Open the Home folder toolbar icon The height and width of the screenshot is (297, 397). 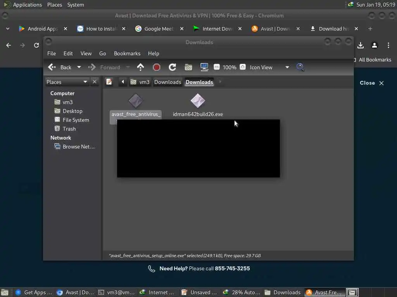tap(188, 67)
